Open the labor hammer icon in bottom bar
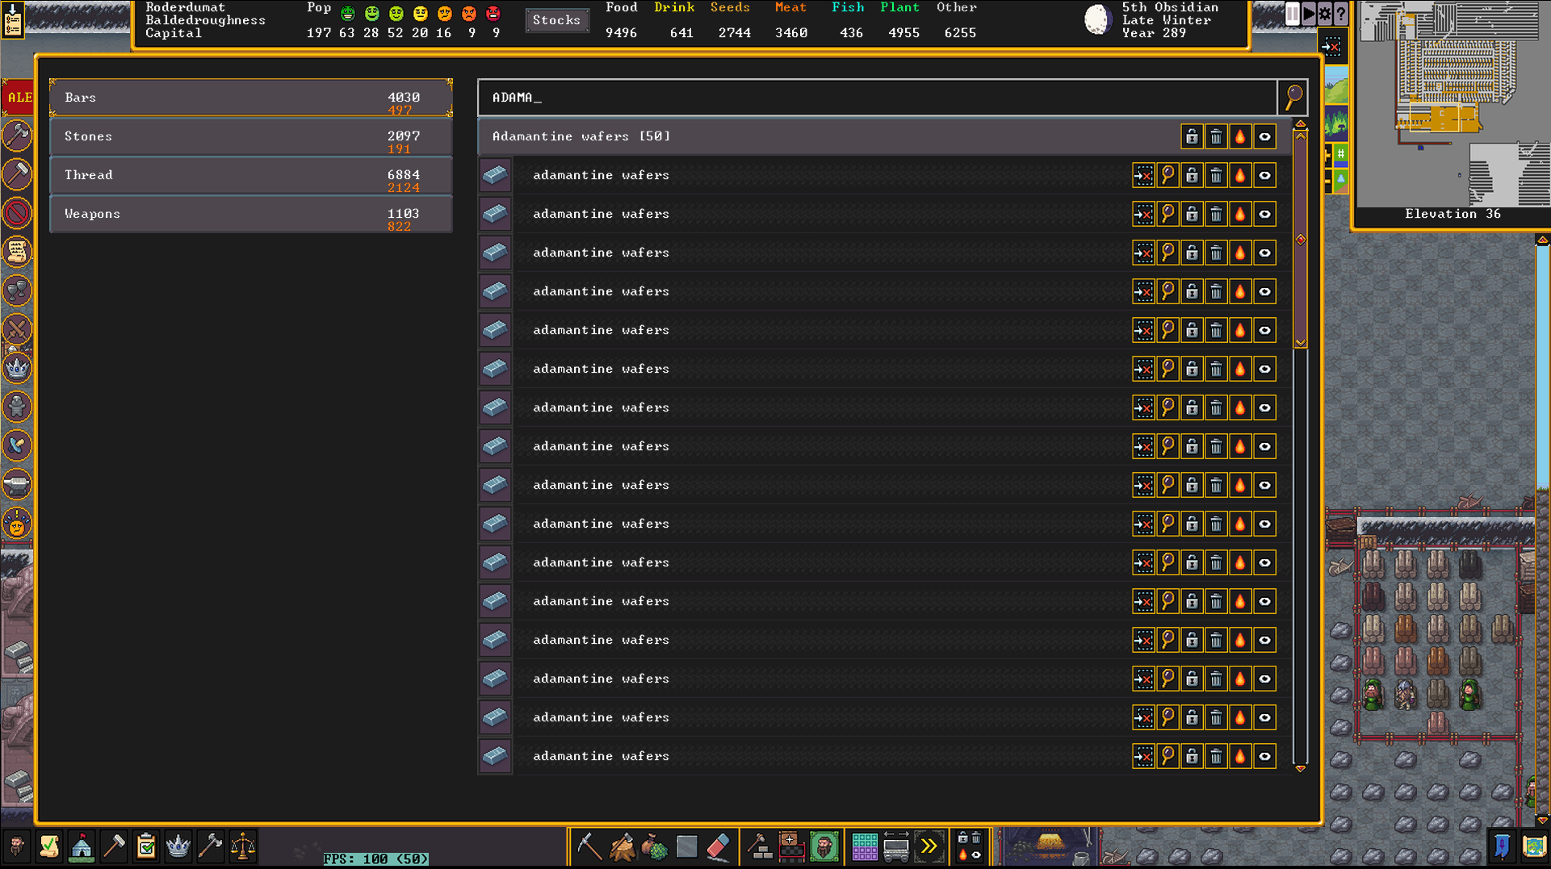 114,846
